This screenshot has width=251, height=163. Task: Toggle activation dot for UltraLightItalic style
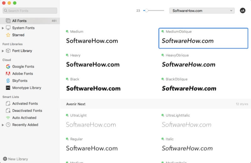coord(163,115)
